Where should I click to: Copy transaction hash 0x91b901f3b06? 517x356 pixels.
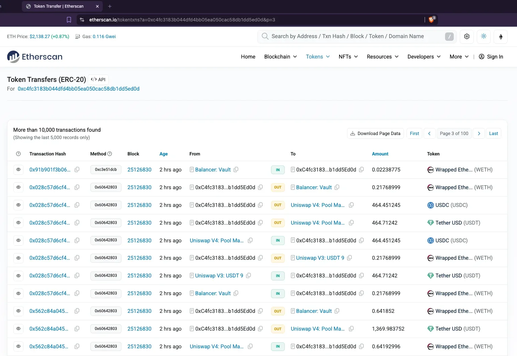pos(77,169)
